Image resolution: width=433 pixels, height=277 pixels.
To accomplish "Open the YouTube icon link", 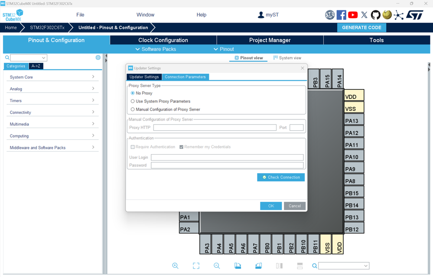I will 353,15.
